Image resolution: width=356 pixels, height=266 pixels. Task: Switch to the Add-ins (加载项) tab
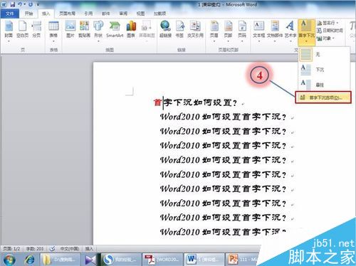[159, 14]
